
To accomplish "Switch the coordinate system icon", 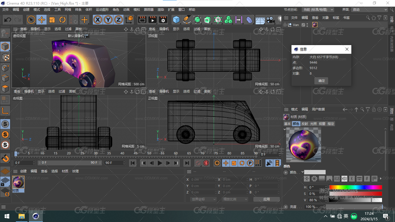I will pos(129,20).
